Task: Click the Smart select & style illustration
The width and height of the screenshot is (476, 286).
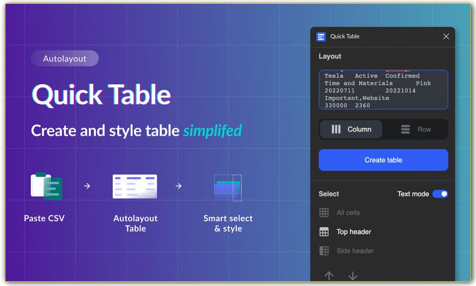Action: (228, 186)
